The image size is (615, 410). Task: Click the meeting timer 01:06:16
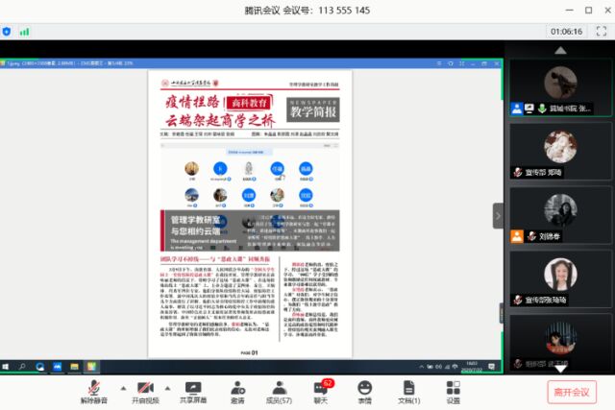point(566,31)
